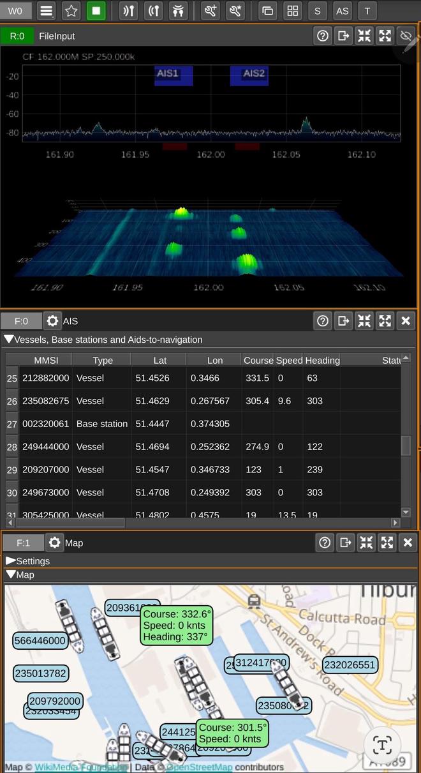Click the R:0 device label
Screen dimensions: 421x773
coord(17,36)
